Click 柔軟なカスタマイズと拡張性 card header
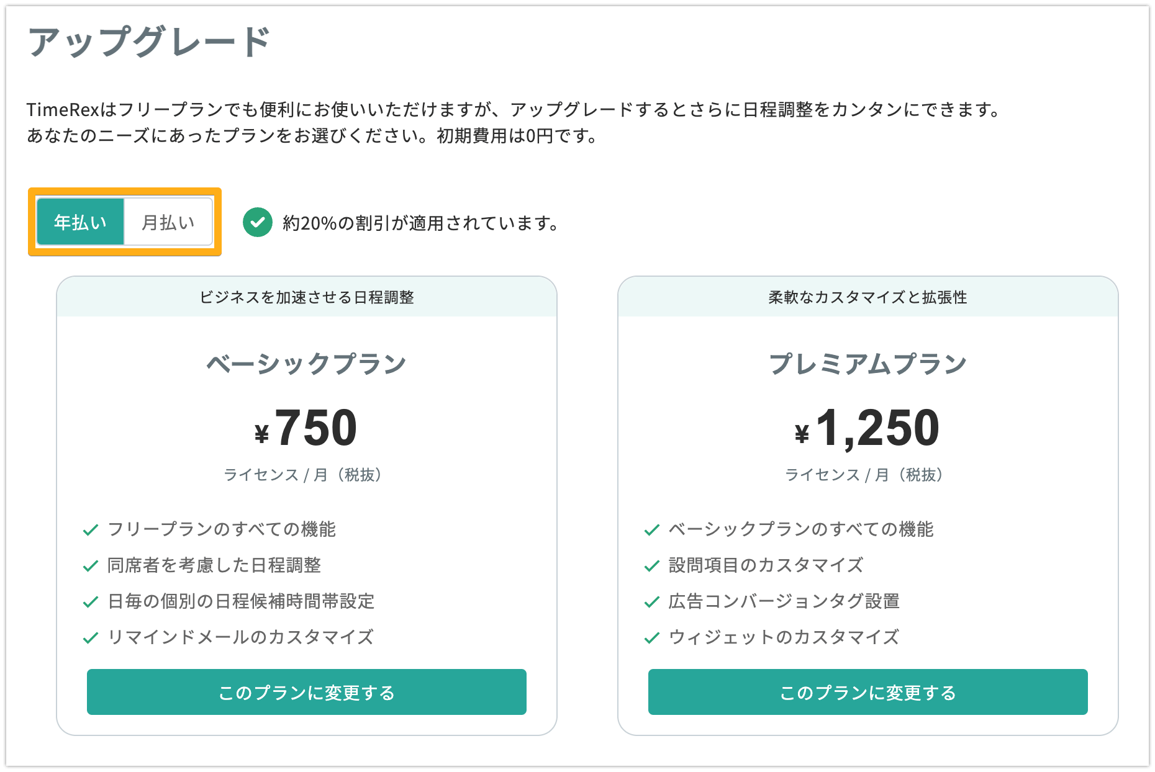 point(868,297)
